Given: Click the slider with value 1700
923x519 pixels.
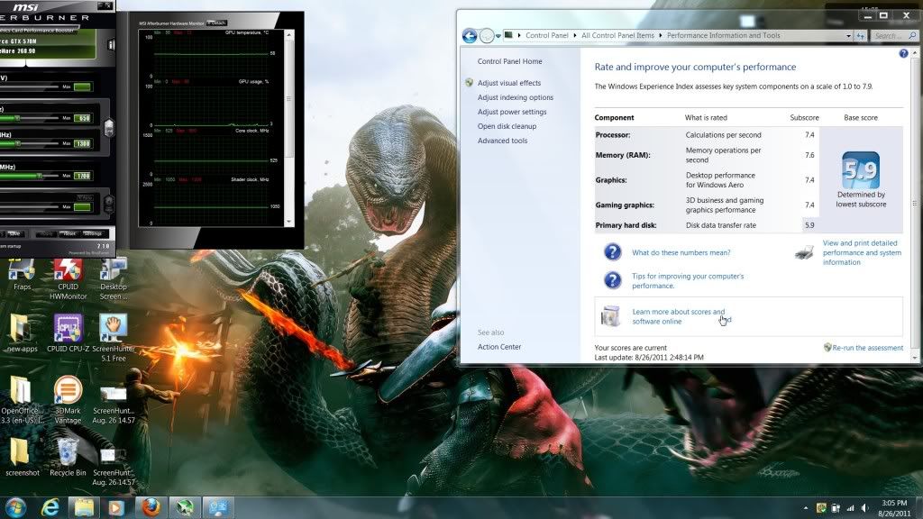Looking at the screenshot, I should coord(30,176).
